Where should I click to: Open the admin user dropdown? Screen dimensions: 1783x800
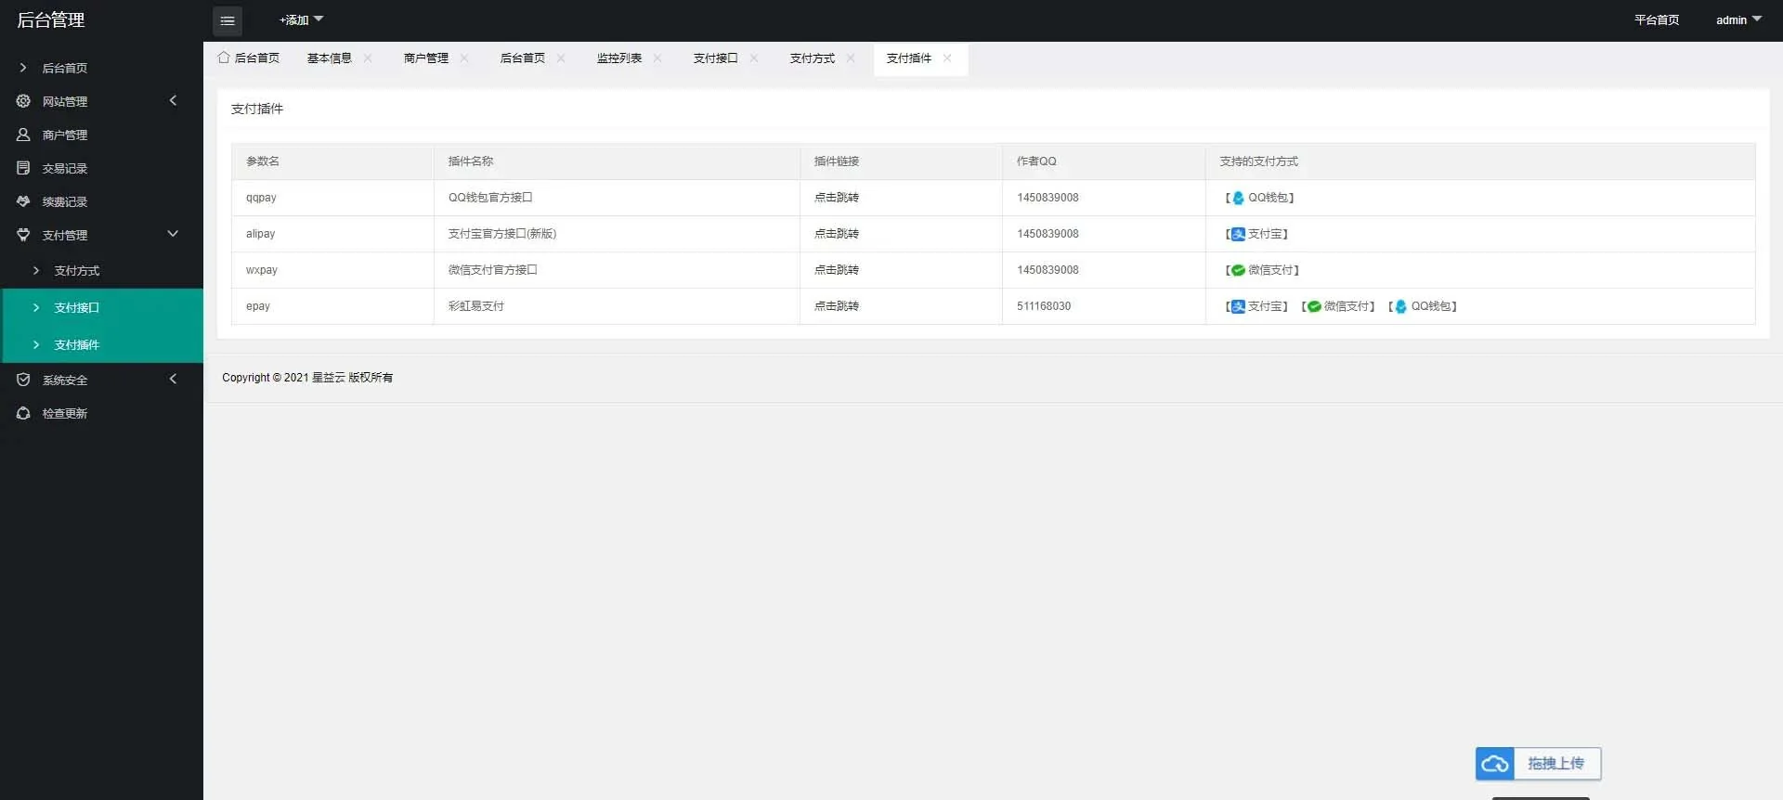[1737, 19]
